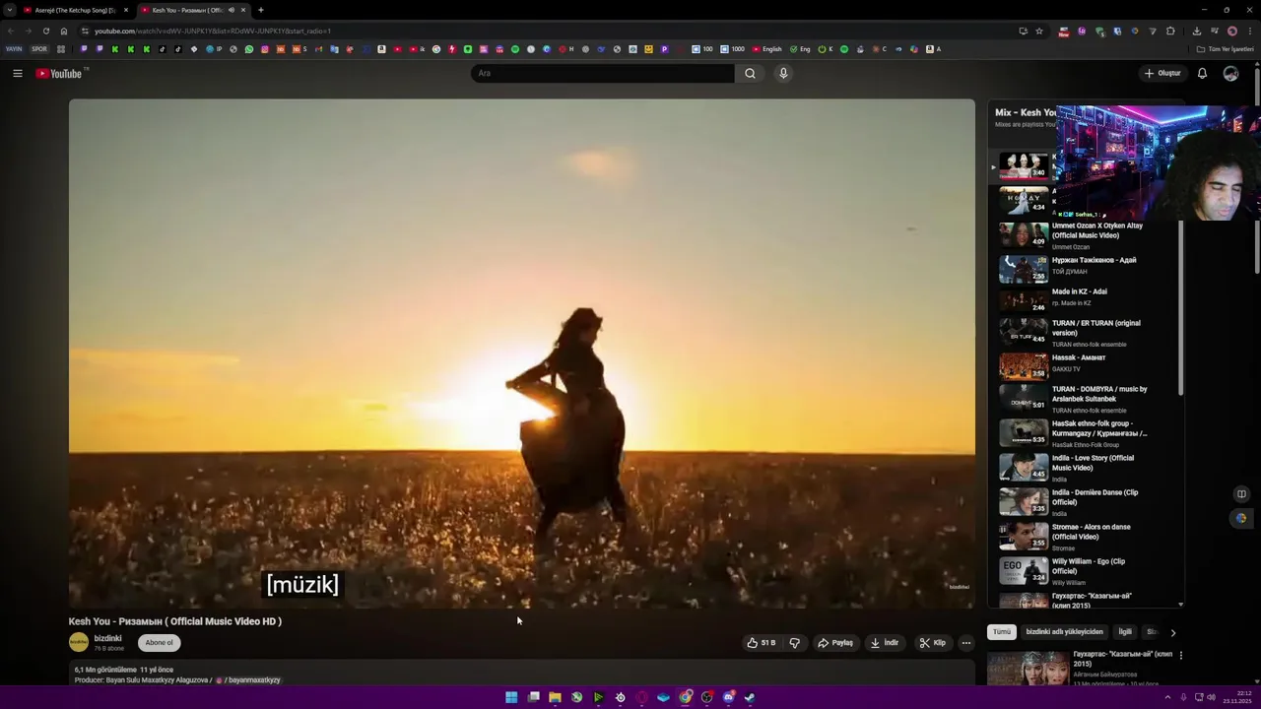Play Нуржан Тажікенов - Адай playlist item
The width and height of the screenshot is (1261, 709).
tap(1088, 268)
